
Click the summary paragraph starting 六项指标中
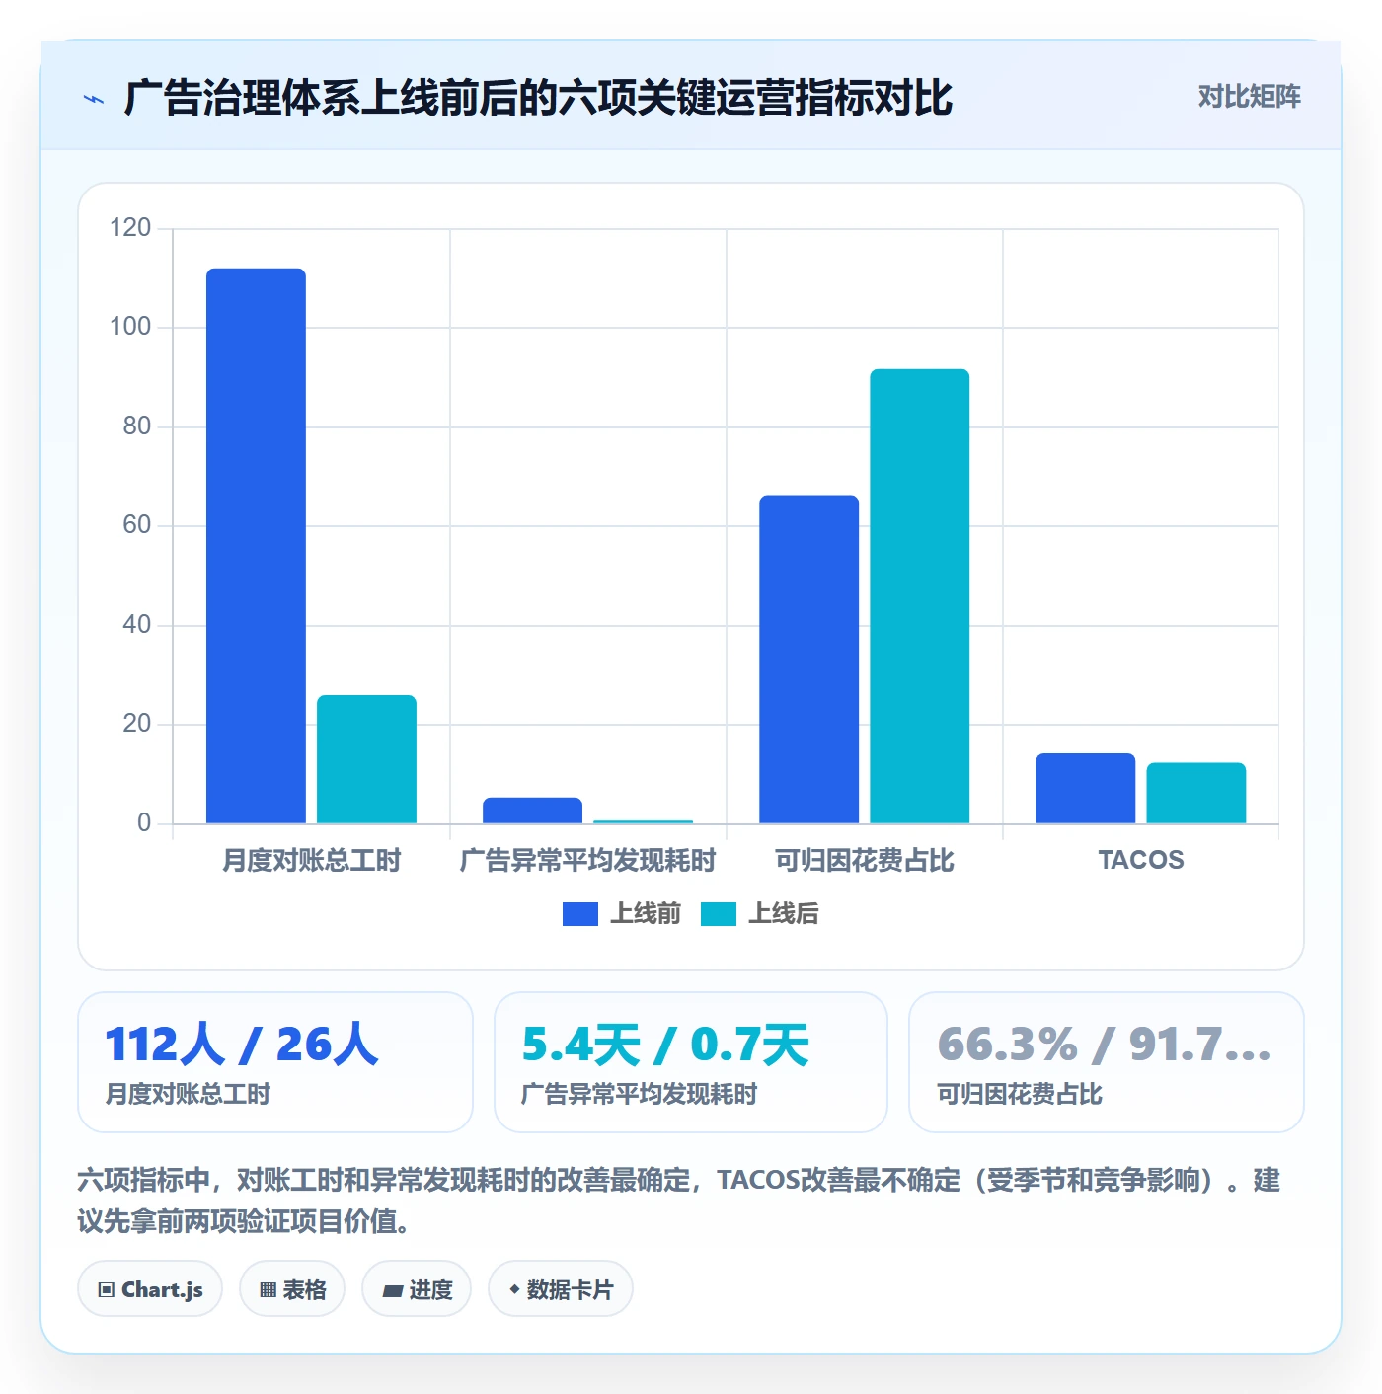[x=679, y=1200]
